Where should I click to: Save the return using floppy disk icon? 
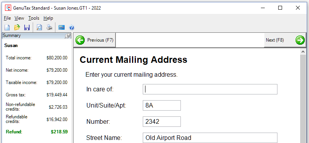(x=27, y=27)
